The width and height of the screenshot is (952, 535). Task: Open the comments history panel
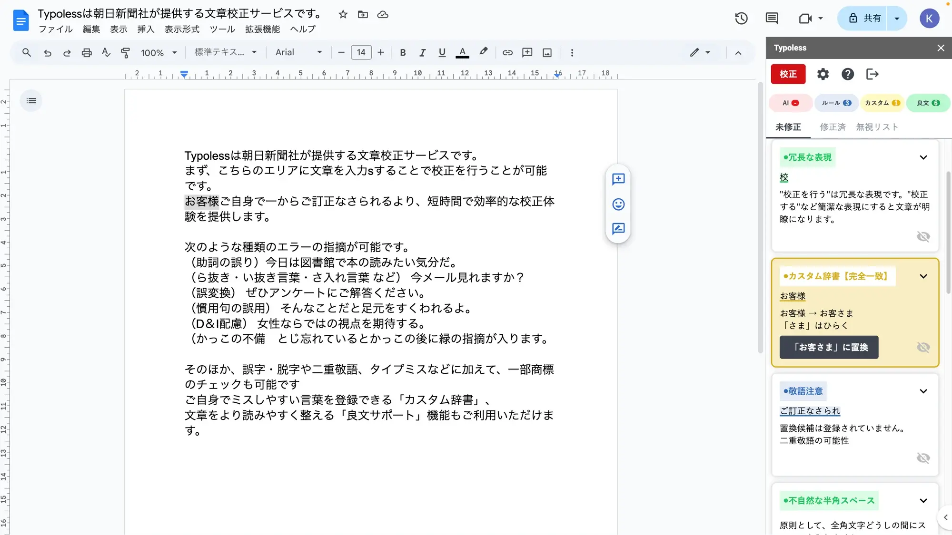point(772,19)
